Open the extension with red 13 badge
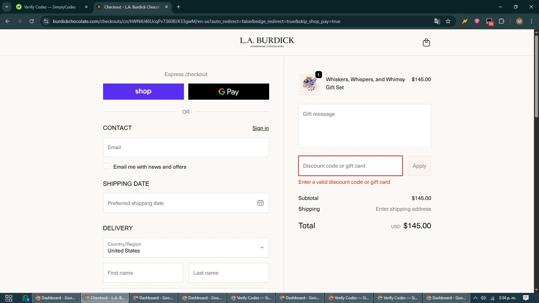This screenshot has height=303, width=539. [x=490, y=22]
